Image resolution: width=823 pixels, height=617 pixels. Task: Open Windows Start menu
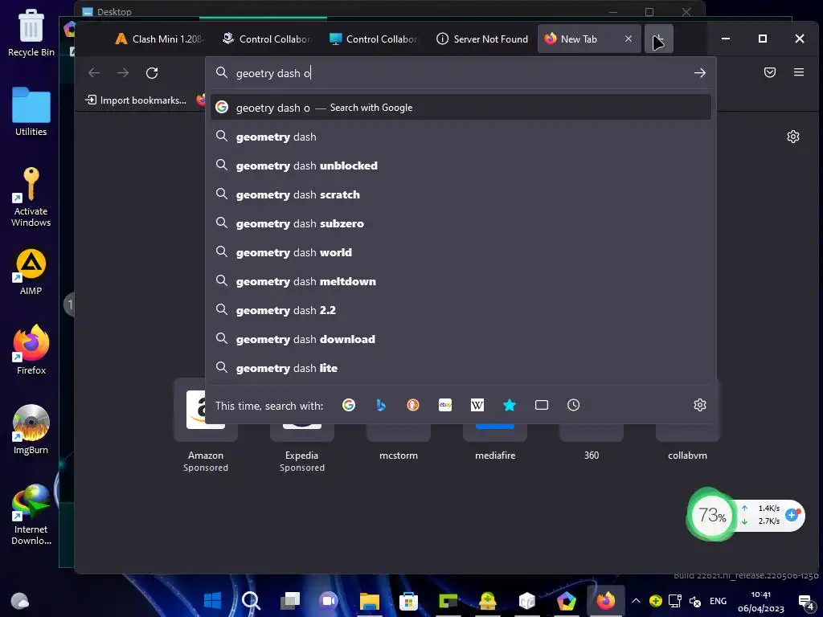(x=212, y=600)
